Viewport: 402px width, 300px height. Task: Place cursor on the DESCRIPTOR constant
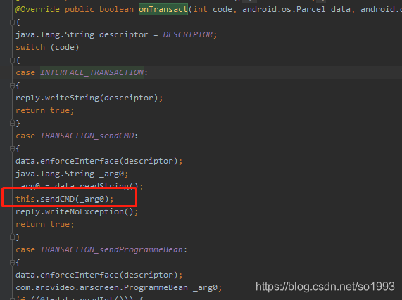(x=188, y=34)
